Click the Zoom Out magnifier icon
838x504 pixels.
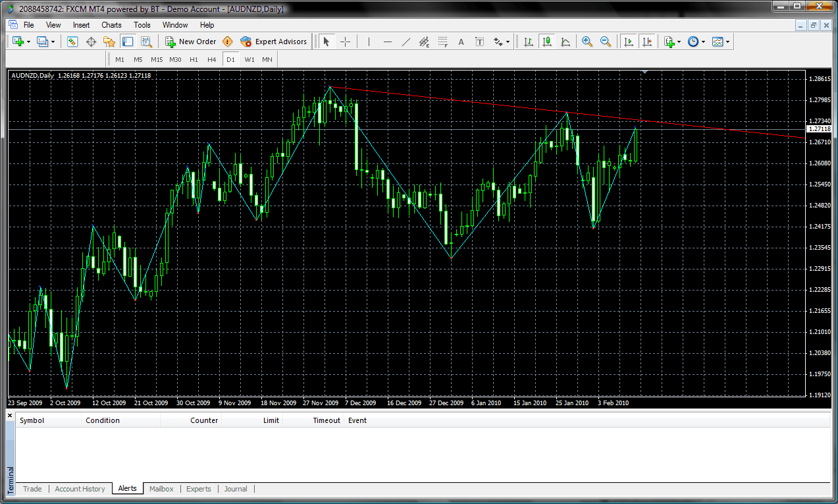click(x=605, y=42)
